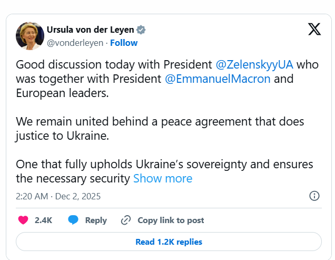
Task: Click the verified badge next to name
Action: (141, 30)
